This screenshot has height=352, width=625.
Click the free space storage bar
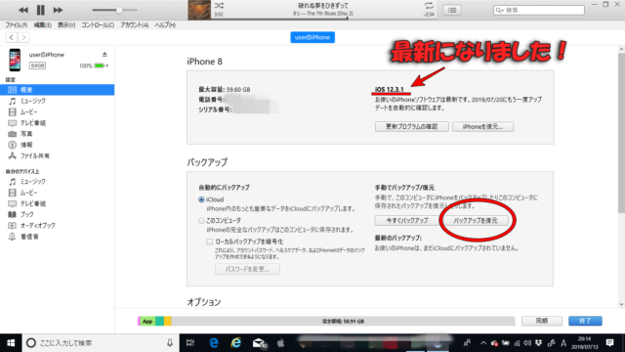[343, 321]
